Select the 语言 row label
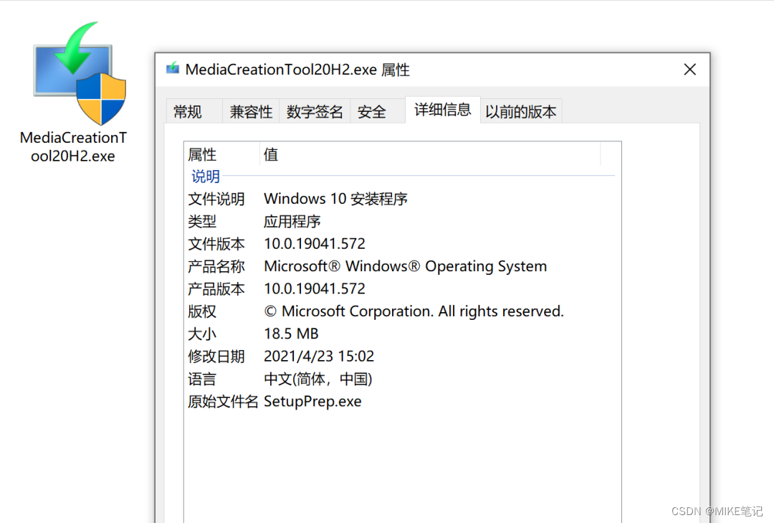The height and width of the screenshot is (523, 774). [202, 379]
